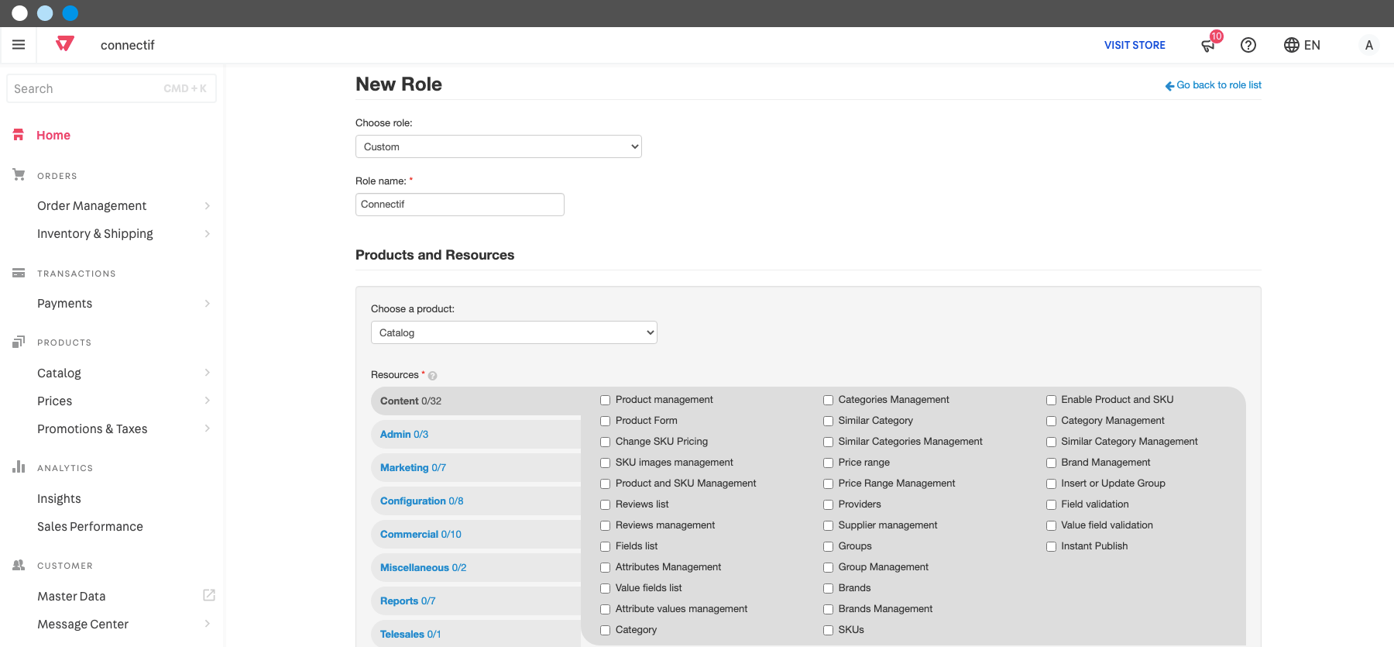Check the Categories Management box

point(828,401)
